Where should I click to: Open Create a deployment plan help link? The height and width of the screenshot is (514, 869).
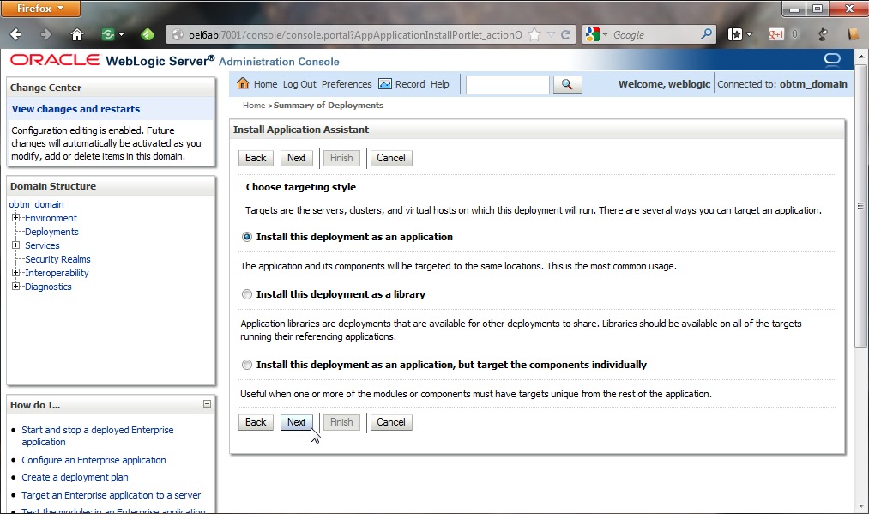(x=75, y=477)
